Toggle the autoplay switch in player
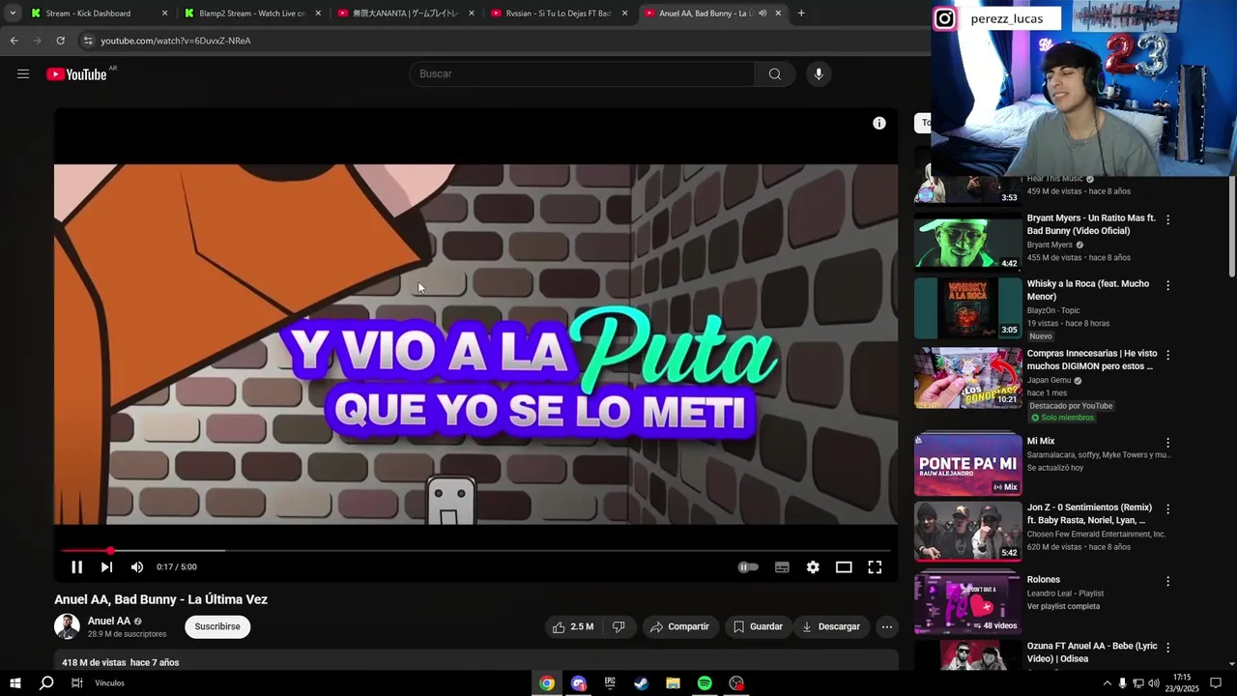Screen dimensions: 1237x696 [748, 567]
